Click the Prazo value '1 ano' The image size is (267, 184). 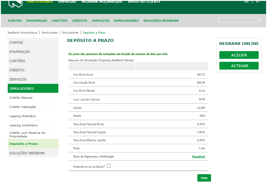click(202, 148)
